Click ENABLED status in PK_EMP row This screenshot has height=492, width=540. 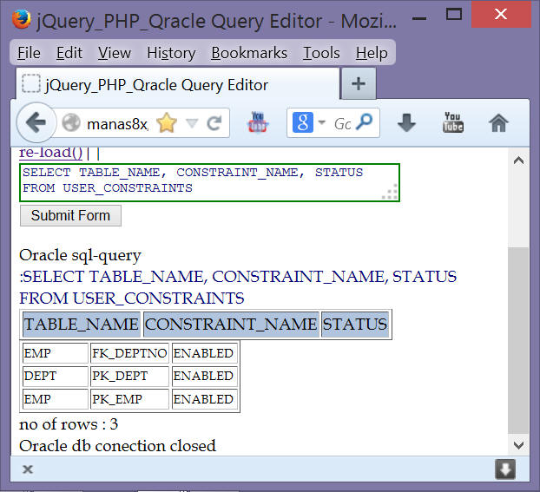(204, 399)
